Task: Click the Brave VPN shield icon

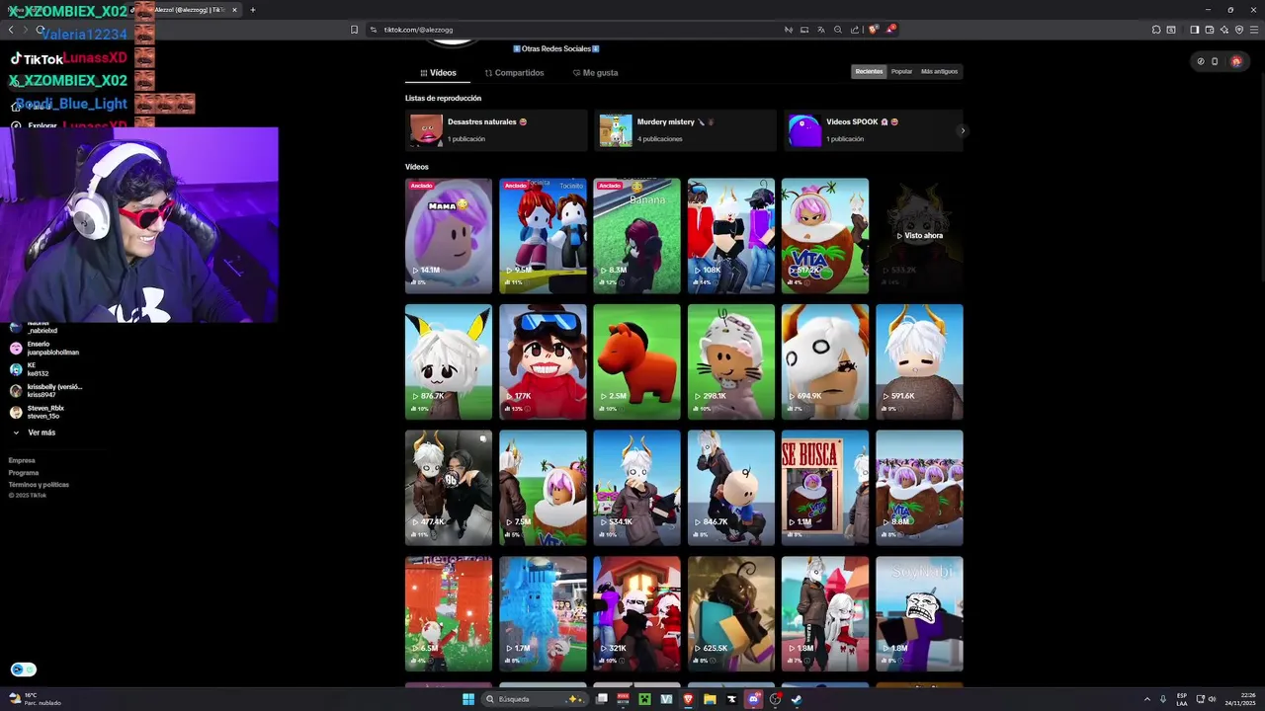Action: 1239,30
